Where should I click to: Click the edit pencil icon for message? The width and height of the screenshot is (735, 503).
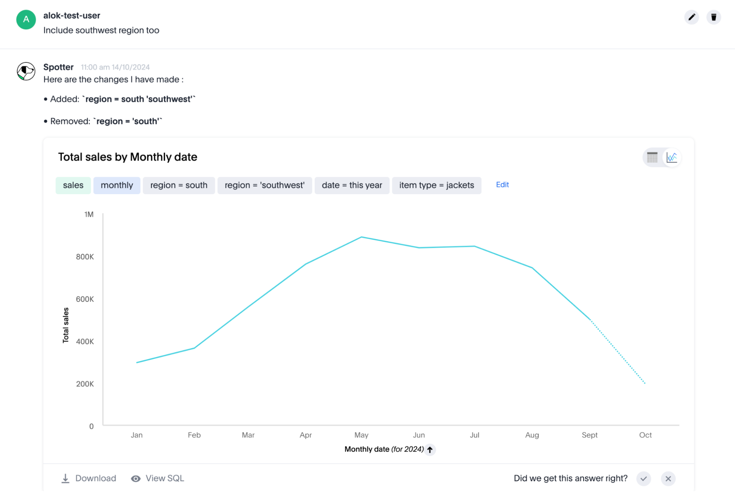coord(692,16)
